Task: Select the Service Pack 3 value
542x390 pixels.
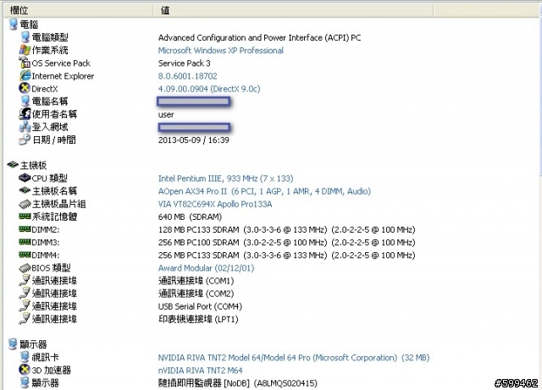Action: (x=185, y=63)
